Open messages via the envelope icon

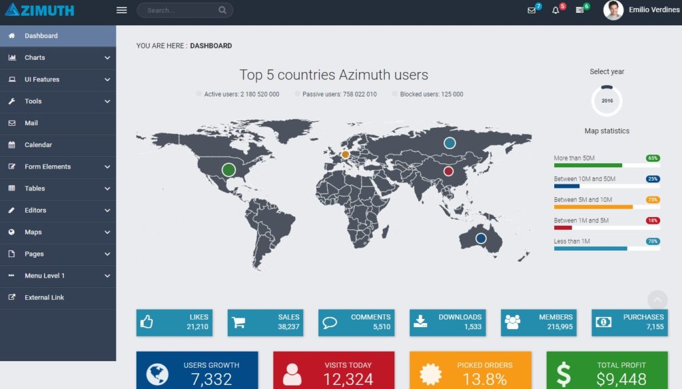[528, 10]
